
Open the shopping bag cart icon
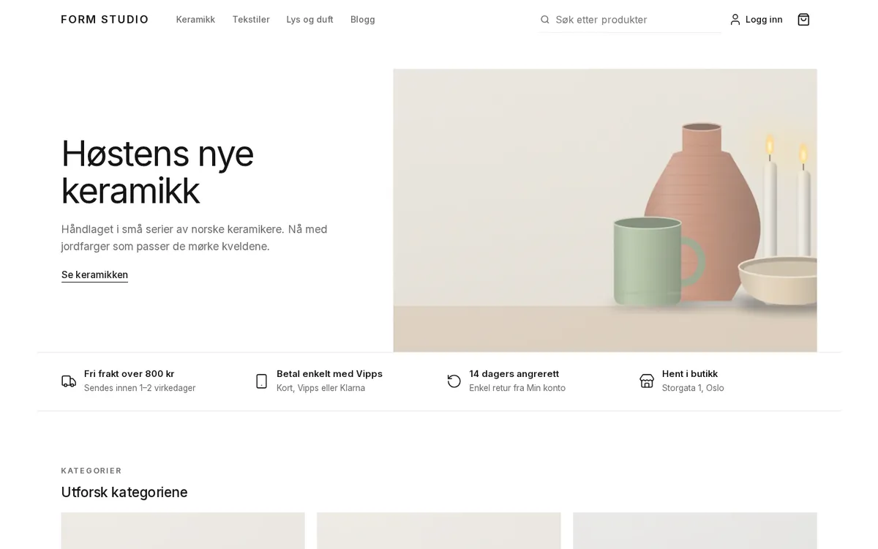pos(803,20)
